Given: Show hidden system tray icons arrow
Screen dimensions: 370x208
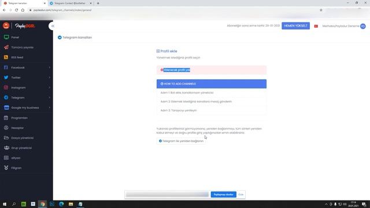Looking at the screenshot, I should pos(326,204).
